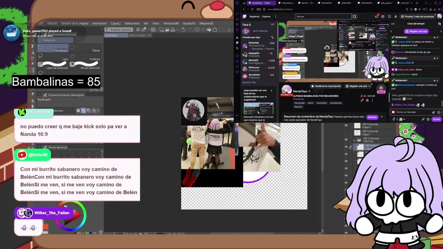Click the Available features button

(119, 30)
